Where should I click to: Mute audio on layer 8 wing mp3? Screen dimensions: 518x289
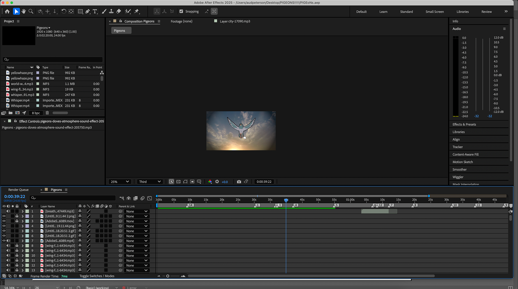8,246
